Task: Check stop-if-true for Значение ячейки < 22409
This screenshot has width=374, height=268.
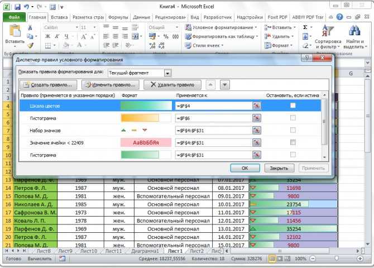Action: tap(293, 142)
